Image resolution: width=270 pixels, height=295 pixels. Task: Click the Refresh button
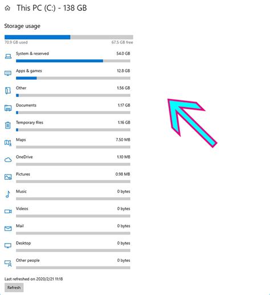(14, 288)
